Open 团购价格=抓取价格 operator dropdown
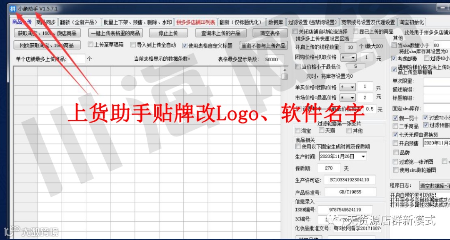Screen dimensions: 450x240 [348, 58]
